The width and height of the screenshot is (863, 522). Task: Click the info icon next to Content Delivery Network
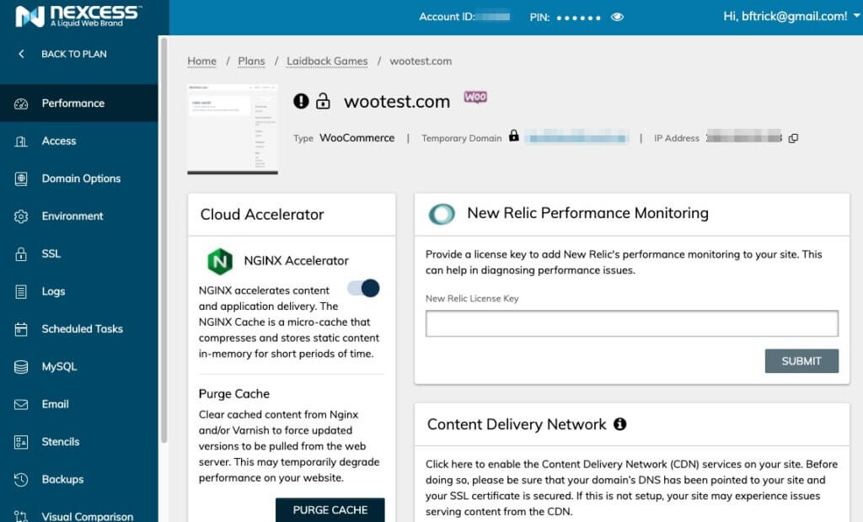[x=619, y=423]
